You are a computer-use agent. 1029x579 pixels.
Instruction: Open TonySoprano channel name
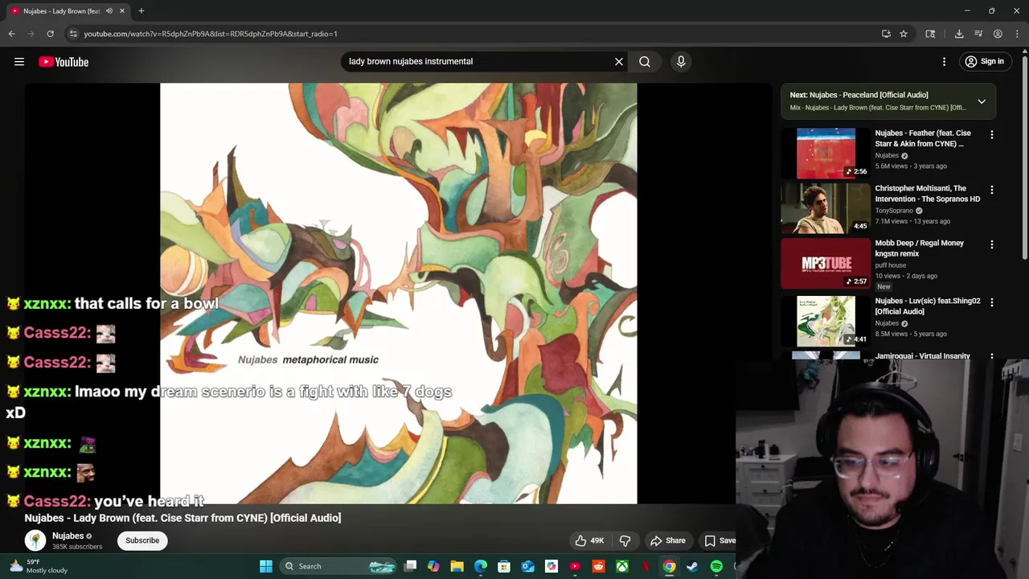tap(894, 211)
